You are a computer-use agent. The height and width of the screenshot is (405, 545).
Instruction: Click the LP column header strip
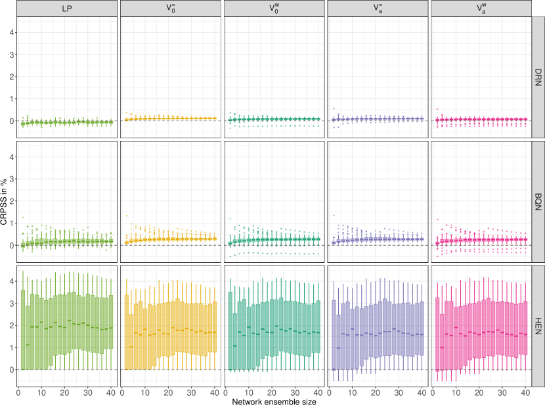[66, 9]
